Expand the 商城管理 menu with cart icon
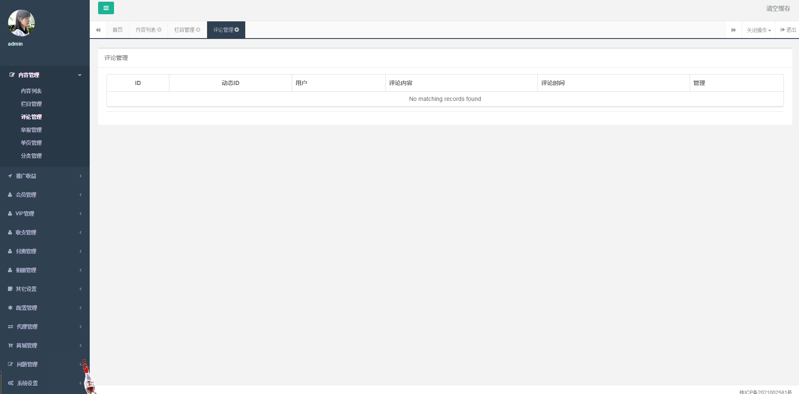 tap(45, 345)
